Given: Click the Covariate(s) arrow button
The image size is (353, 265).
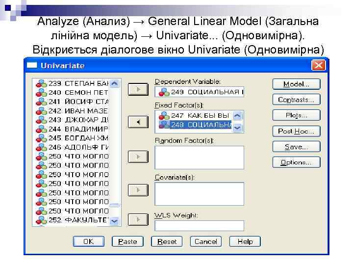Looking at the screenshot, I should [138, 190].
